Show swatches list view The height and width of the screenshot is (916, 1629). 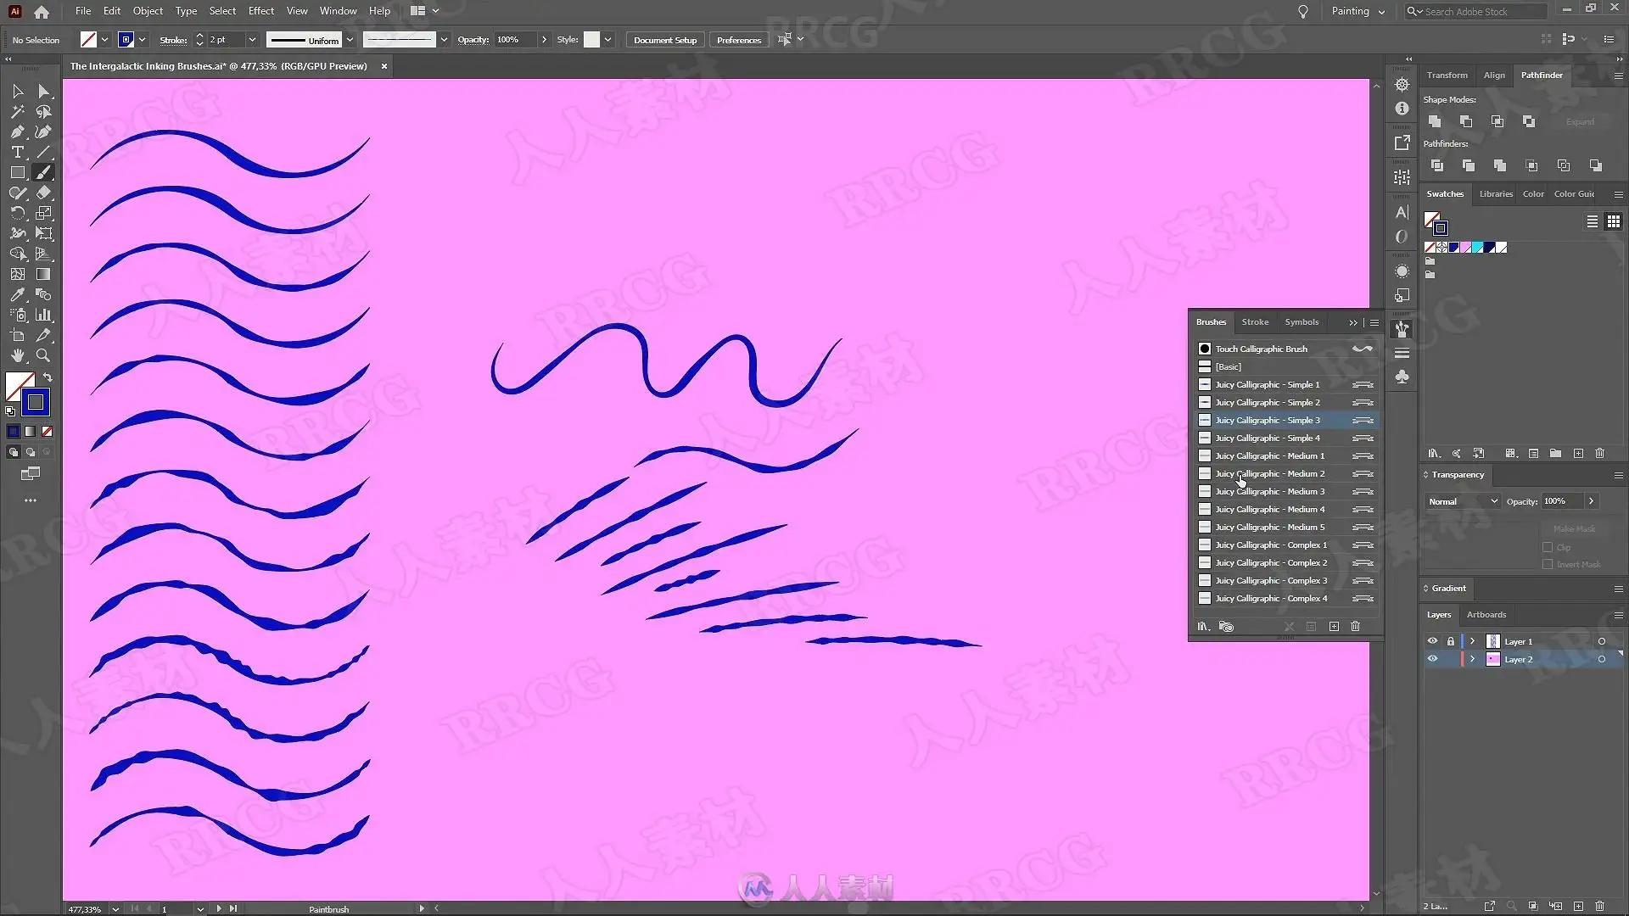1593,221
